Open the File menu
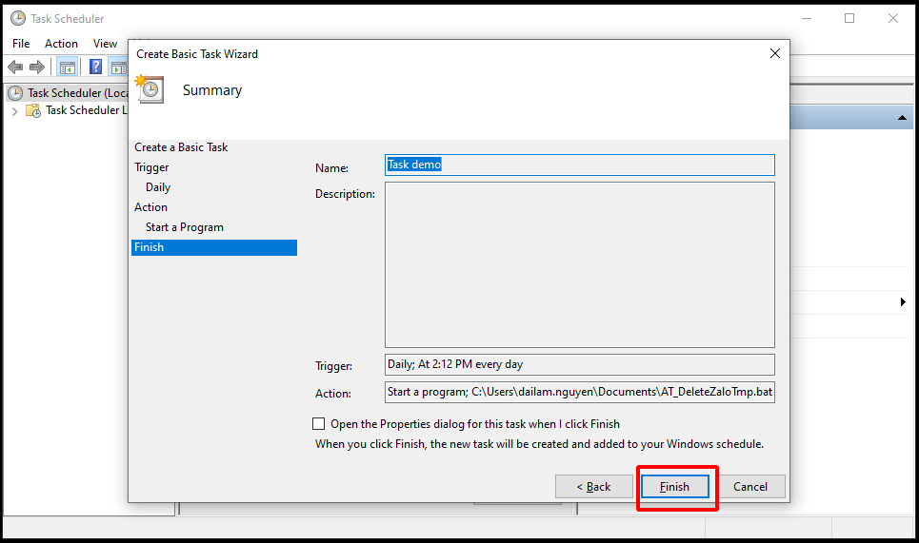Viewport: 919px width, 543px height. (x=21, y=44)
